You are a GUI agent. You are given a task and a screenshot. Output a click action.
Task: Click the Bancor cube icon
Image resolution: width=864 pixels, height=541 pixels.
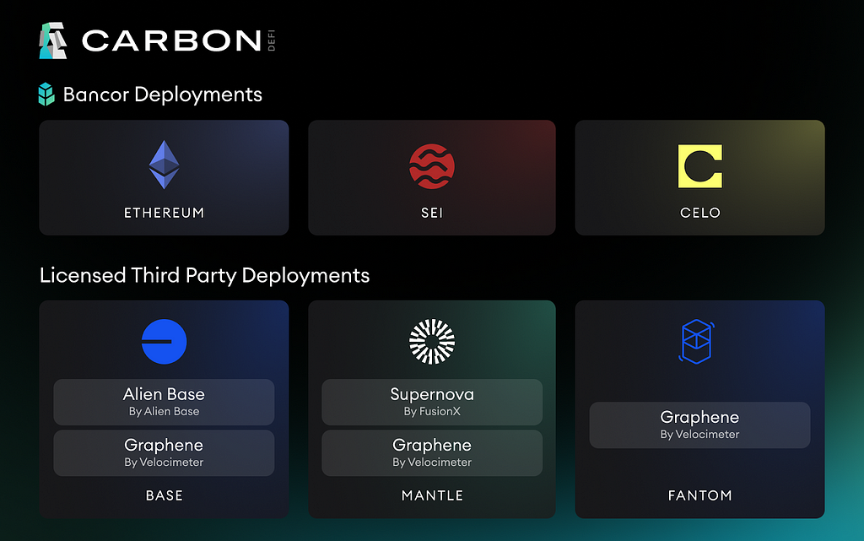coord(46,95)
